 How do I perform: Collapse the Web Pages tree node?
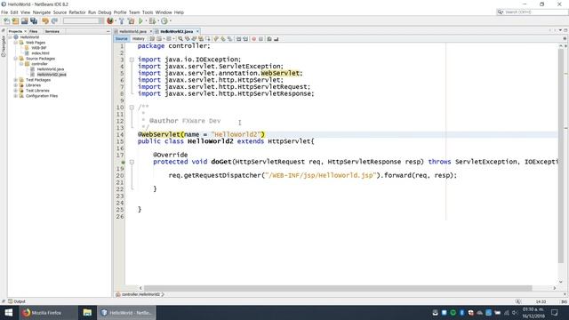pos(16,43)
